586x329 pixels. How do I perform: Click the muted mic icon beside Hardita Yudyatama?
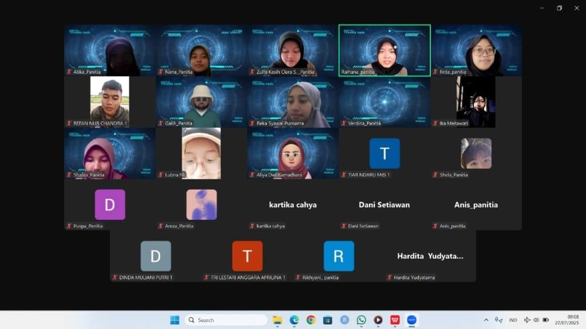pyautogui.click(x=390, y=278)
